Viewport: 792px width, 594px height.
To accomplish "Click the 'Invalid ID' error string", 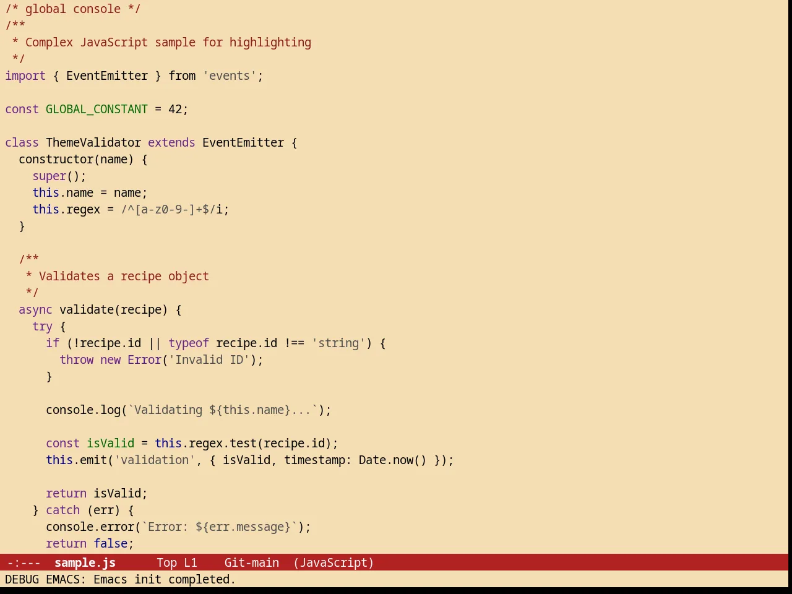I will coord(209,359).
